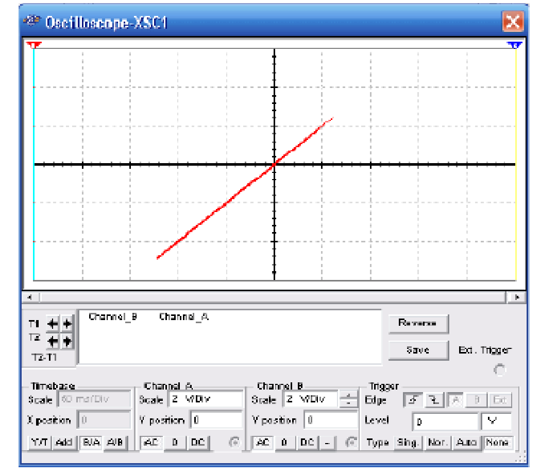Select rising edge trigger icon
Viewport: 557px width, 476px height.
tap(411, 400)
